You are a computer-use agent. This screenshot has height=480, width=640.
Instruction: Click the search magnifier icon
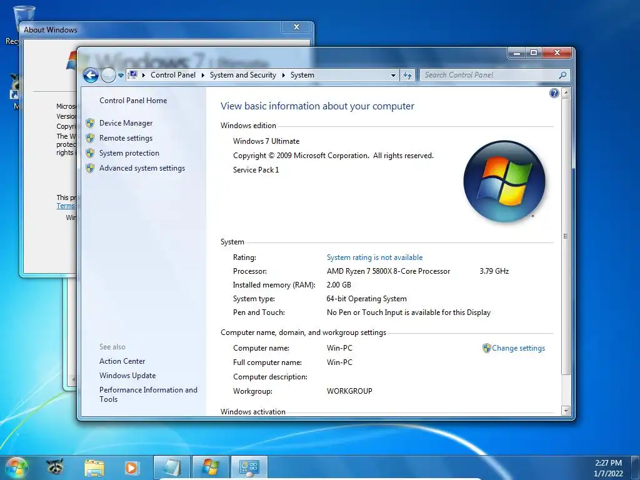point(562,75)
